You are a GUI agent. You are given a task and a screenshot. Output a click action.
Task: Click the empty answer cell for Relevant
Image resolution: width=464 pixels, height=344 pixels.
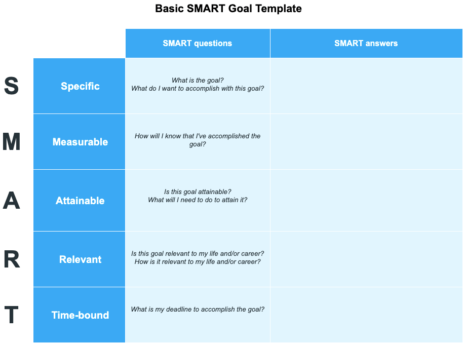click(x=366, y=259)
